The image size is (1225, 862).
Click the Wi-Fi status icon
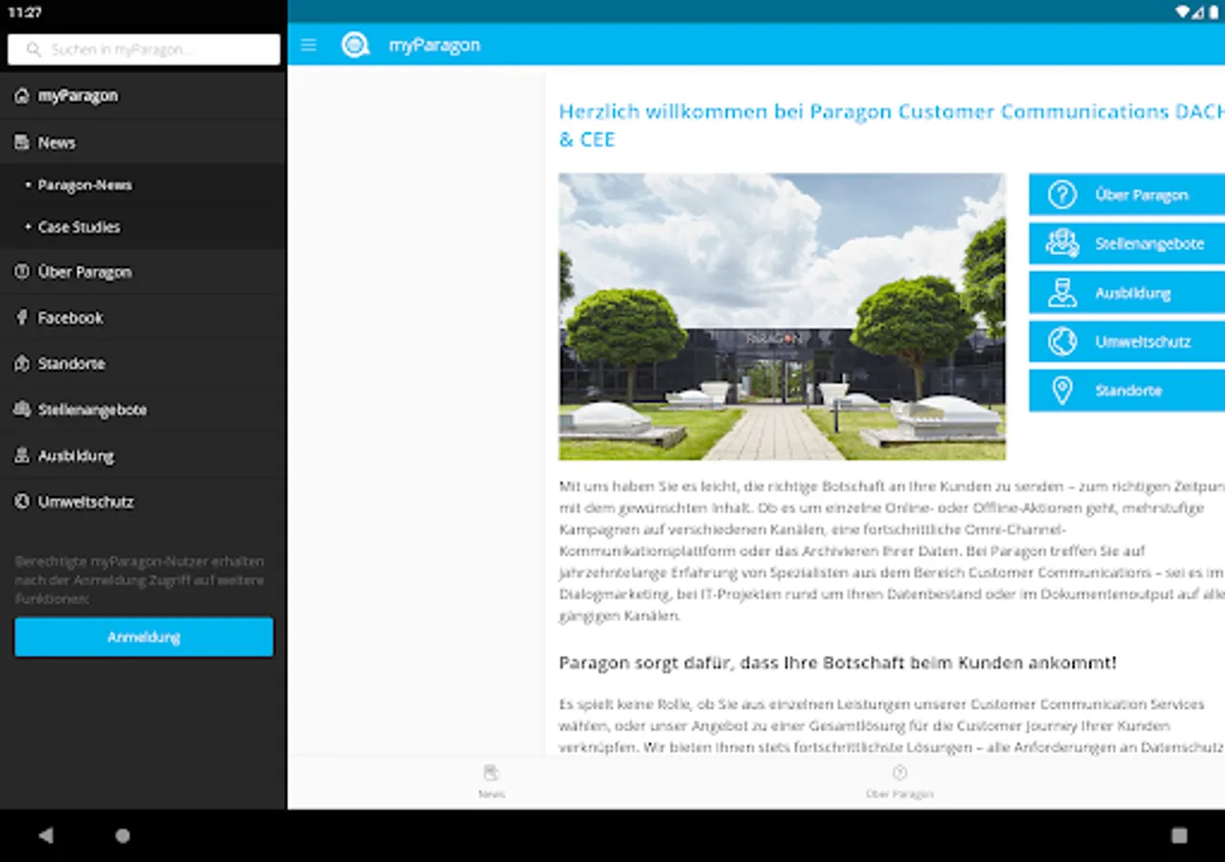click(x=1183, y=12)
